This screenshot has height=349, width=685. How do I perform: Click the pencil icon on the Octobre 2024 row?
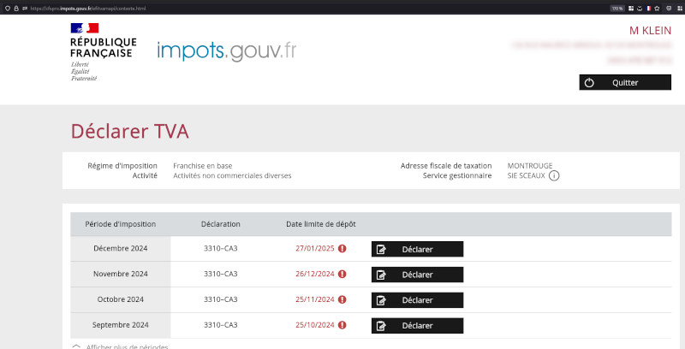pyautogui.click(x=382, y=300)
